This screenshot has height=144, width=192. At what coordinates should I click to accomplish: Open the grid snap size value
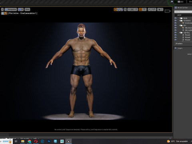pos(136,10)
